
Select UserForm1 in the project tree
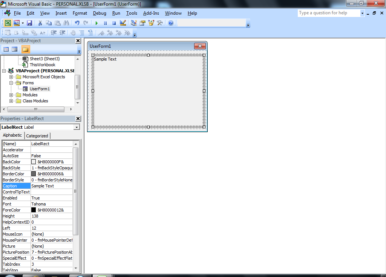pos(40,89)
